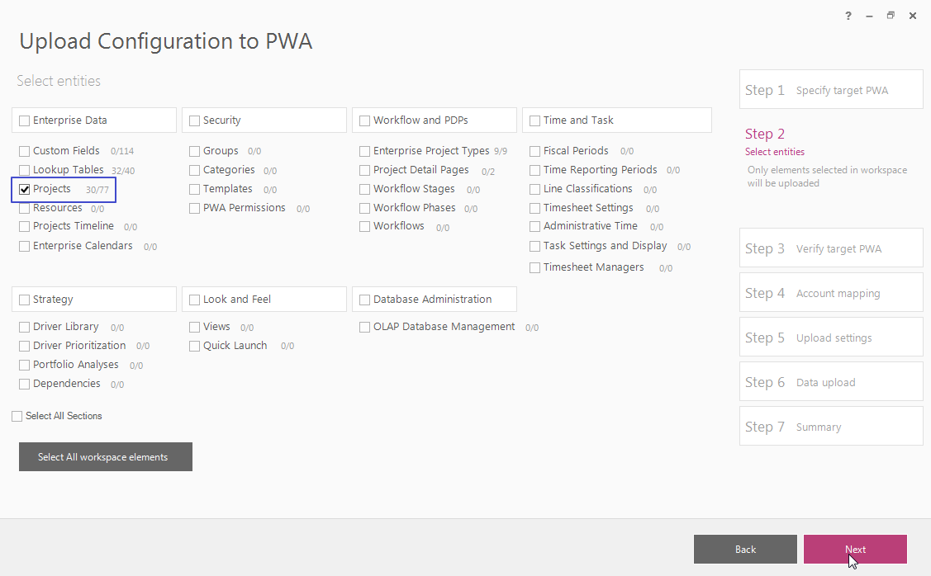
Task: Go to Step 1 Specify target PWA
Action: 831,90
